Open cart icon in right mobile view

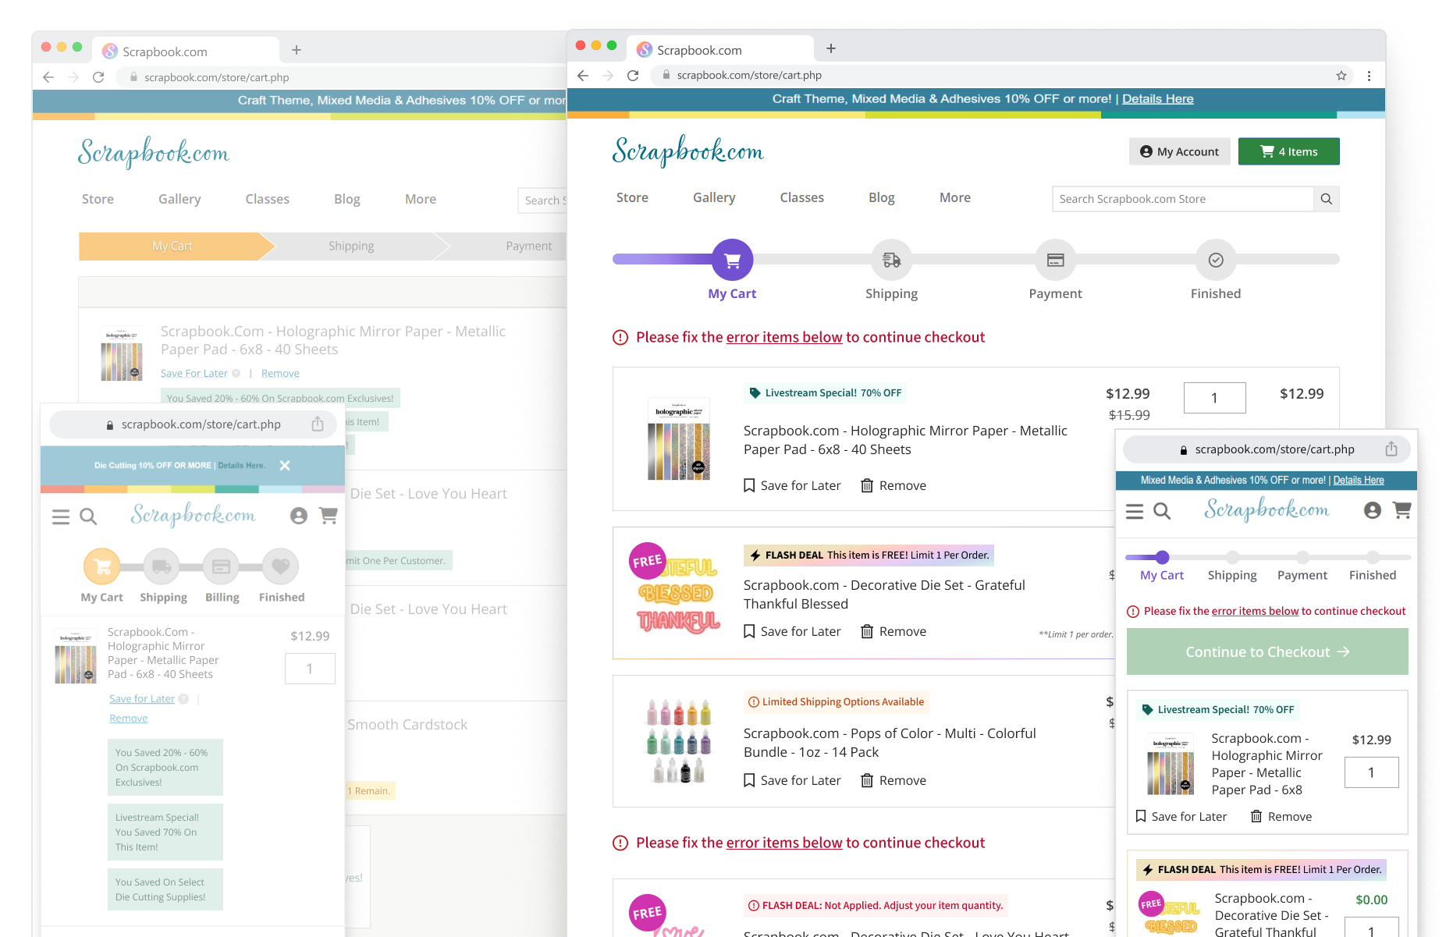coord(1402,510)
